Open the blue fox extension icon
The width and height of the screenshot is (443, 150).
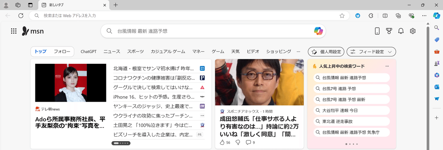click(x=357, y=15)
